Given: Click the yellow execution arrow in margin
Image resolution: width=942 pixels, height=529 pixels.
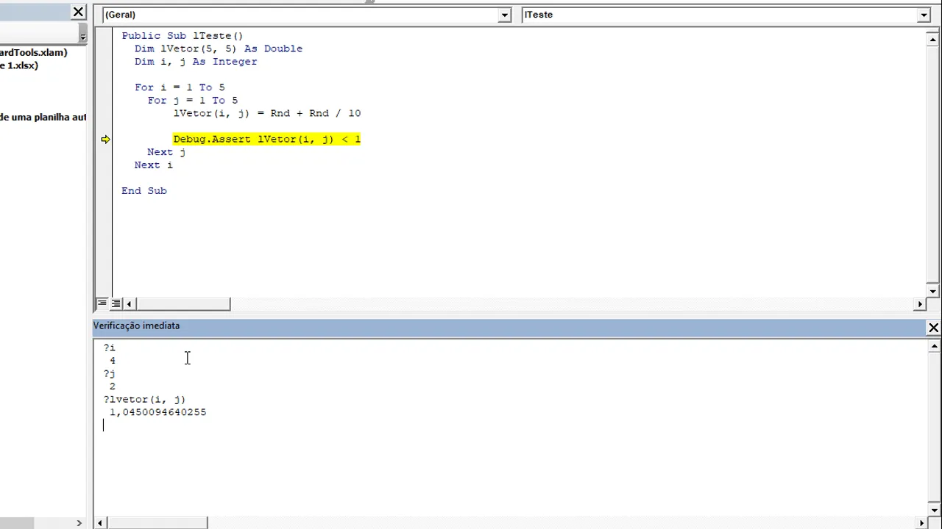Looking at the screenshot, I should point(105,140).
